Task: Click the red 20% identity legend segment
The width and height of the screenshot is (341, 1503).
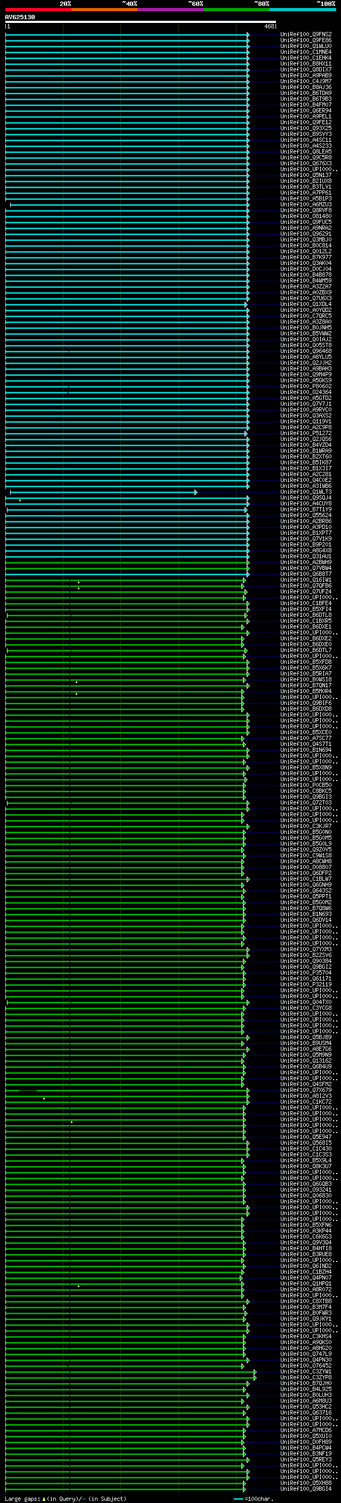Action: (38, 10)
